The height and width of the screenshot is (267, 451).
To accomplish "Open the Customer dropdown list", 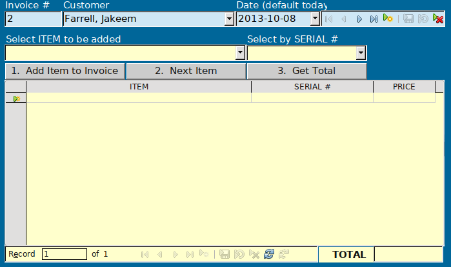I will (229, 19).
